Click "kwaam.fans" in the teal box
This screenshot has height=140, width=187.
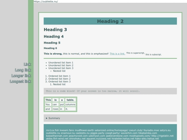(x=67, y=130)
